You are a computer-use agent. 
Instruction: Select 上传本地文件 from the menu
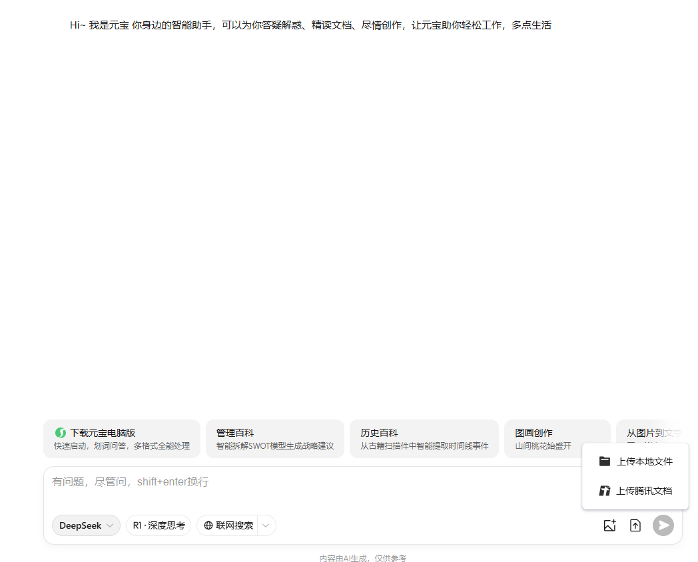(x=643, y=460)
